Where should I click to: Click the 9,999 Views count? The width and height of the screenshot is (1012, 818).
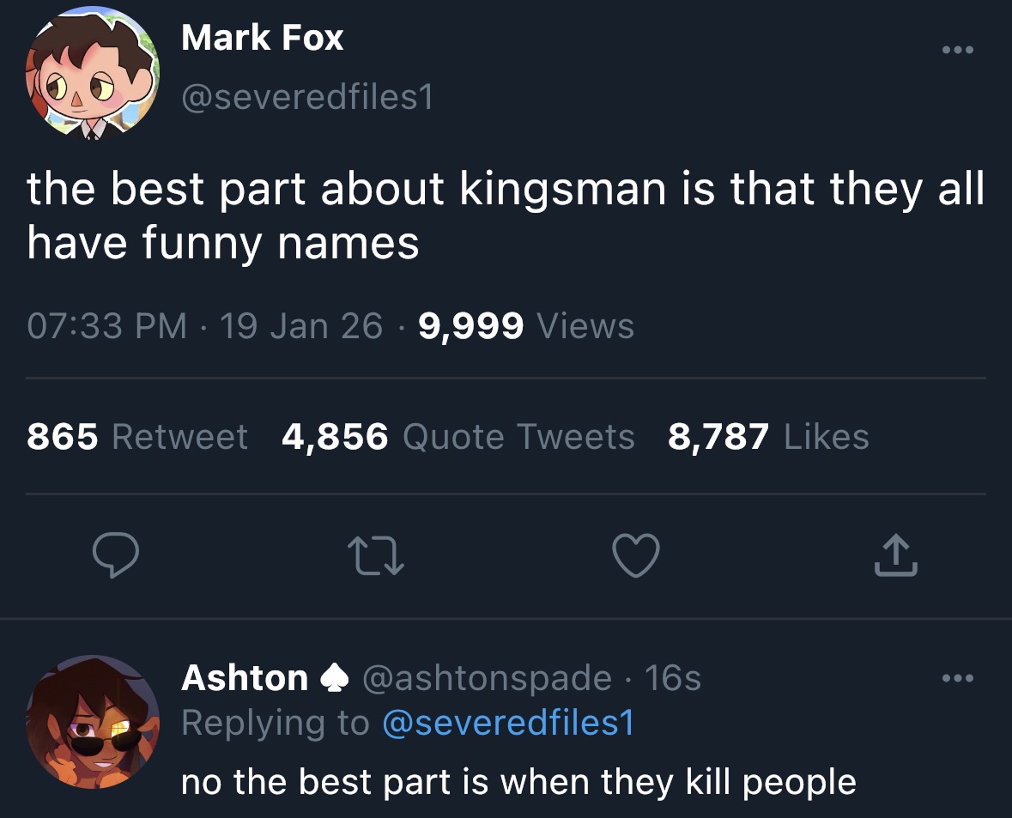526,326
